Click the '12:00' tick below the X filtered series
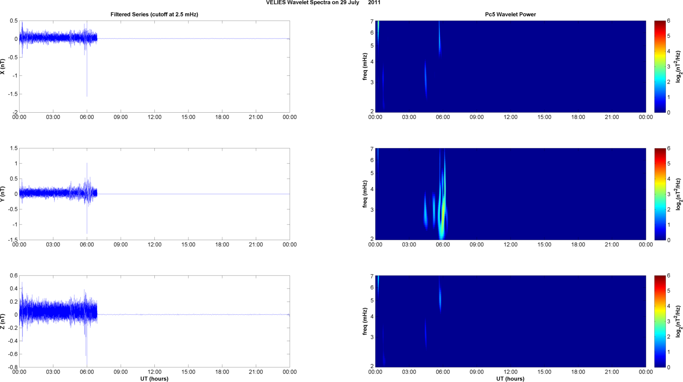This screenshot has width=683, height=382. click(x=154, y=117)
